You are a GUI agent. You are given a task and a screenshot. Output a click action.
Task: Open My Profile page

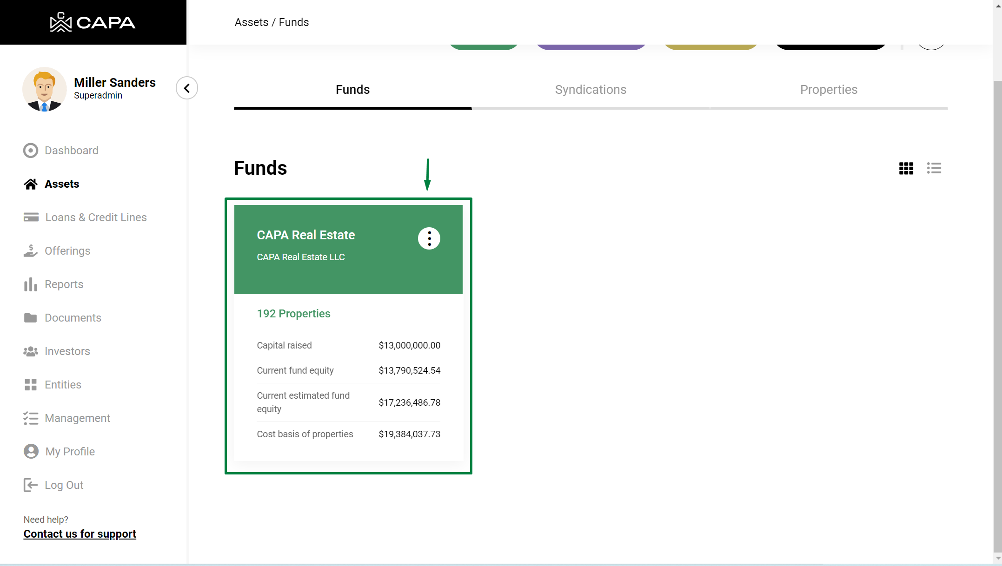[70, 452]
